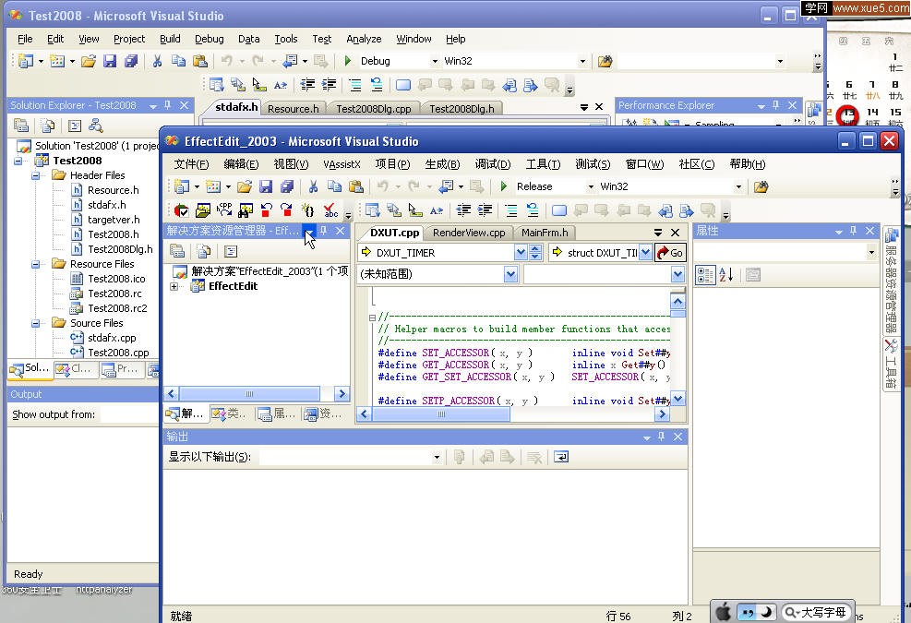Open the DXUT_TIMER navigation dropdown
The height and width of the screenshot is (623, 911).
[x=521, y=253]
